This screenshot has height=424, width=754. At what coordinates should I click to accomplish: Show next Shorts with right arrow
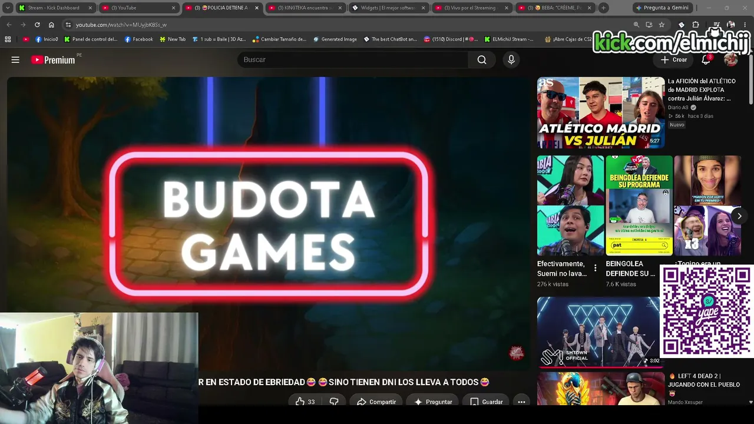739,216
